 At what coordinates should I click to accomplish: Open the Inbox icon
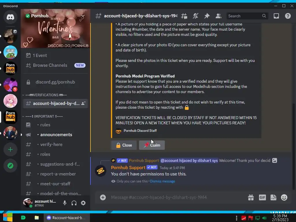coord(276,16)
